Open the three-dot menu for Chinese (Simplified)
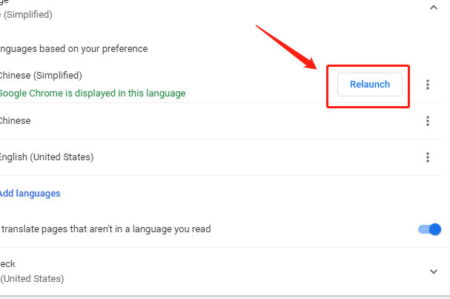 428,85
